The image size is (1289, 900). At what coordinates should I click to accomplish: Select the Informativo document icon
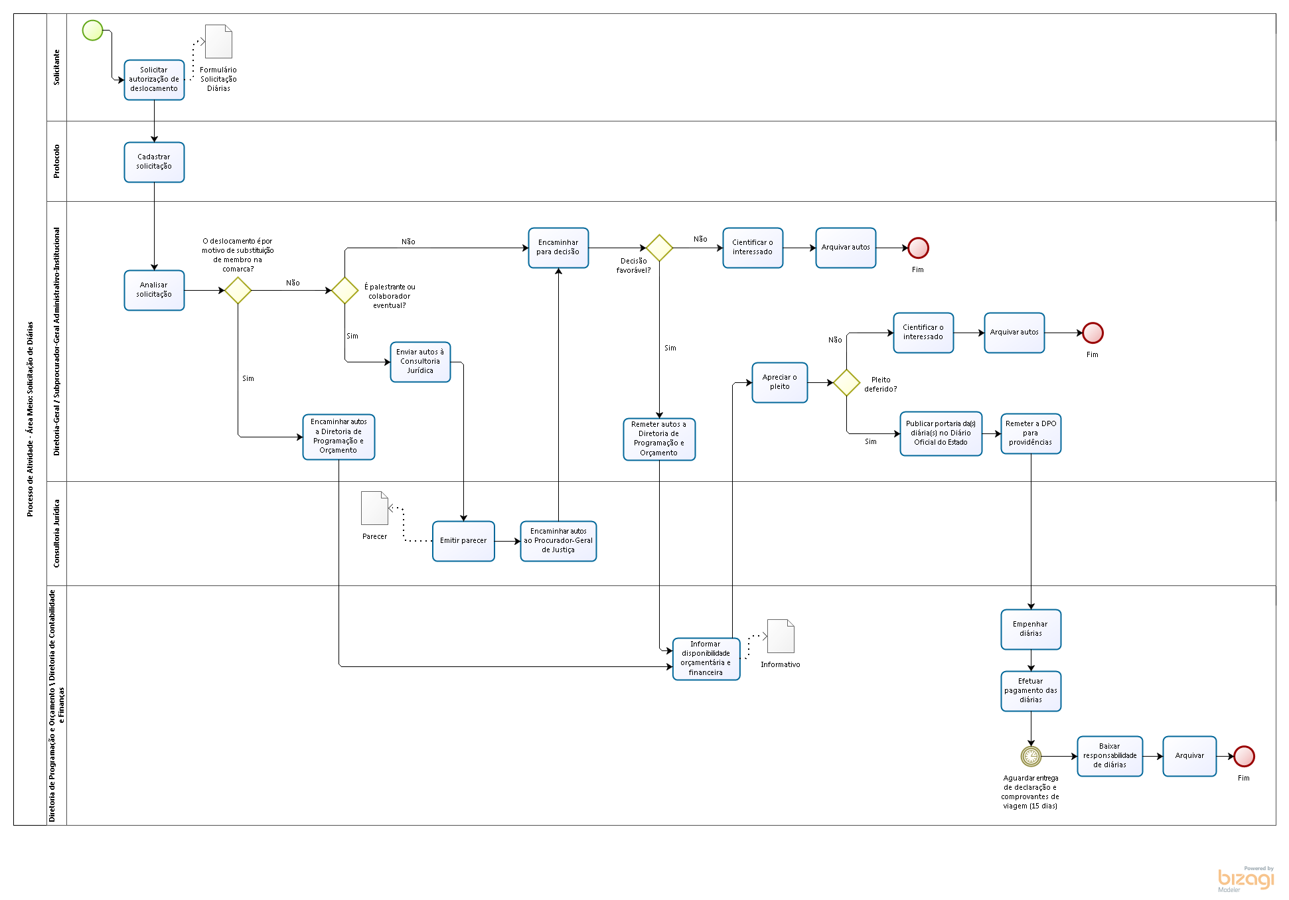[781, 636]
